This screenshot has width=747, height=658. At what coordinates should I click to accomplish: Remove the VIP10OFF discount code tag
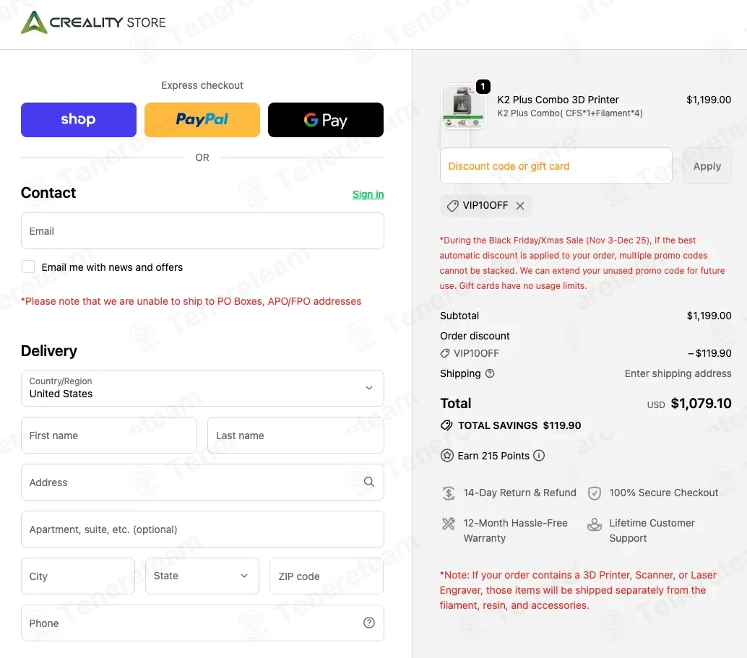pyautogui.click(x=520, y=206)
